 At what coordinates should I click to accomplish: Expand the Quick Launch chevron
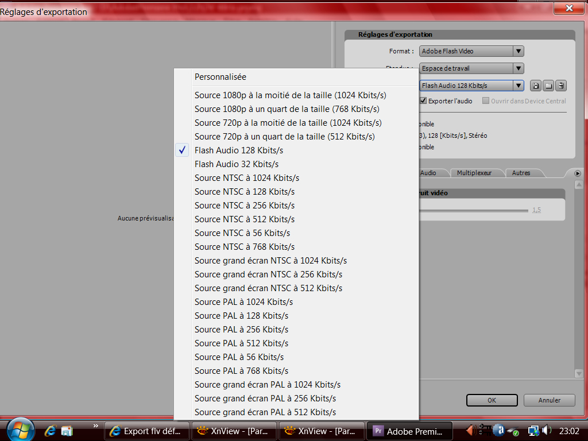point(96,425)
